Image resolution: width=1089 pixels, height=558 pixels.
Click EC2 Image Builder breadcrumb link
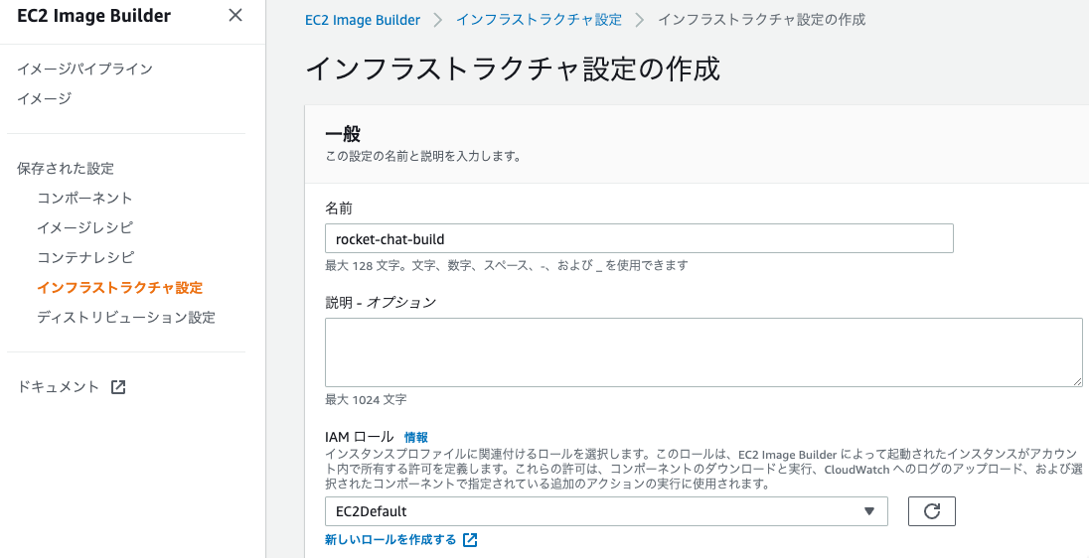point(363,20)
